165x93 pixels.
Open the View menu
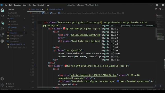[24, 5]
